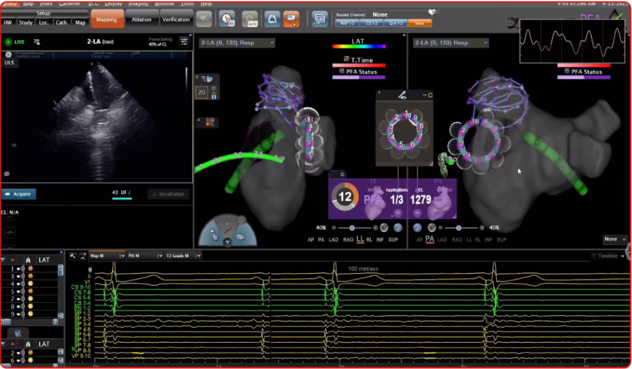The height and width of the screenshot is (369, 632).
Task: Switch to the Ablation tab
Action: (142, 19)
